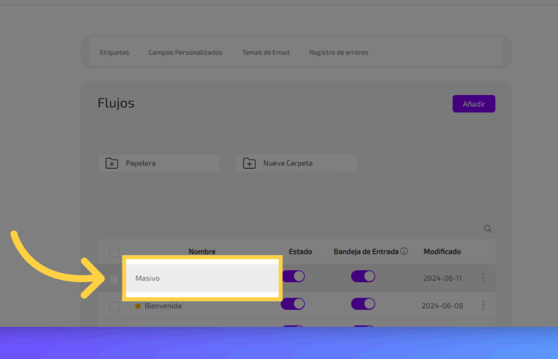Toggle Bandeja de Entrada switch for Masivo

click(x=363, y=276)
